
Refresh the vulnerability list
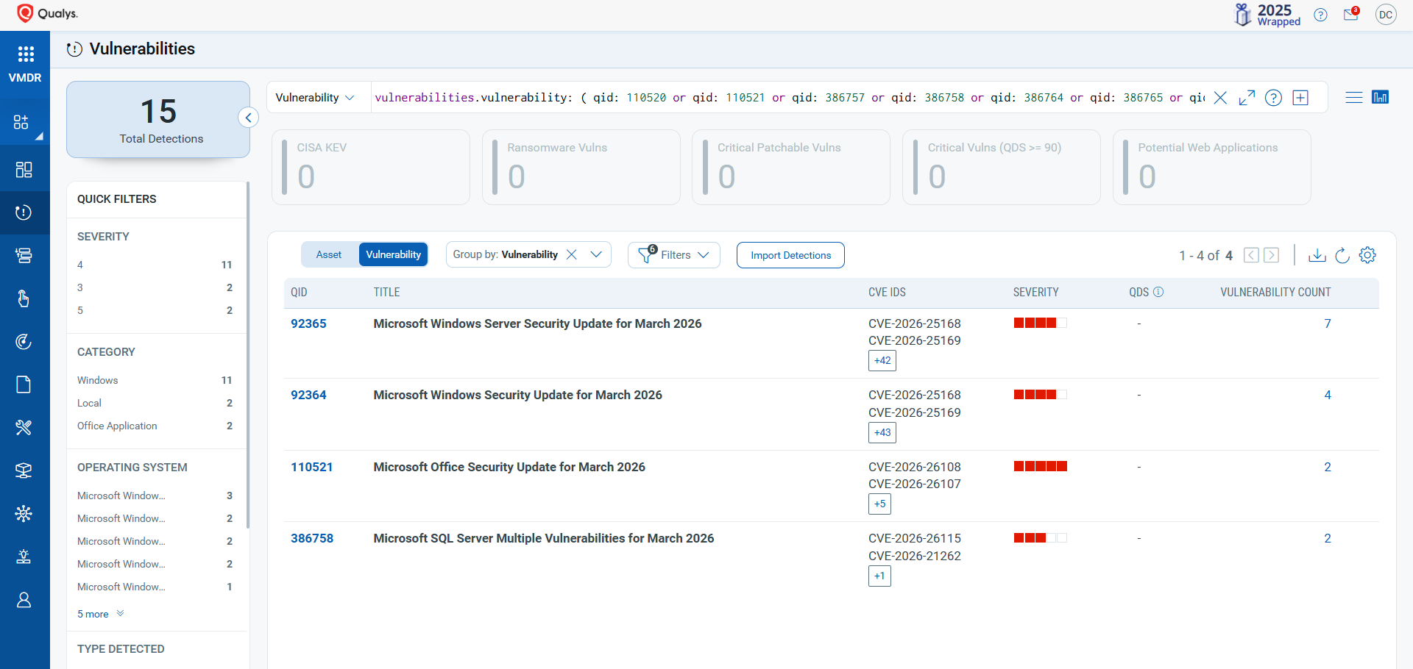pyautogui.click(x=1342, y=255)
